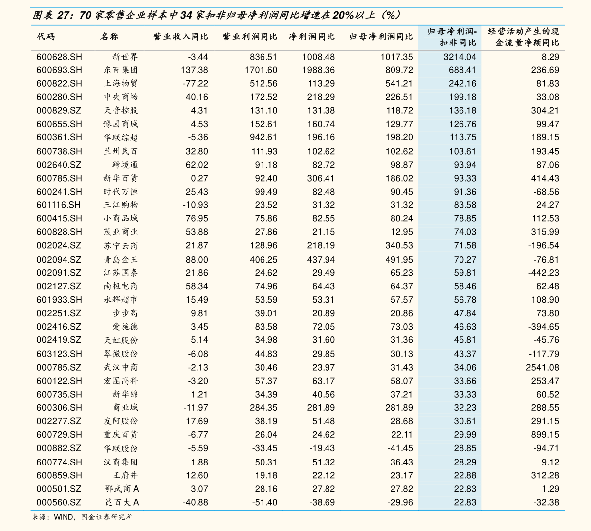Click the company name 苏宁云商

(121, 246)
